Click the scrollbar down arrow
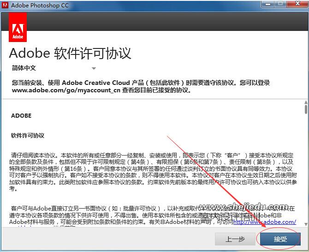Viewport: 309px width, 252px height. click(306, 224)
